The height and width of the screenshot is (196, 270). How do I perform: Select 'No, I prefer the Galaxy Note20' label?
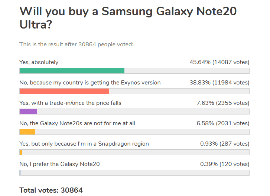click(59, 164)
